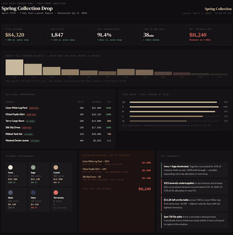Click the Product column header in SKU table
Viewport: 233px width, 235px height.
(x=10, y=102)
